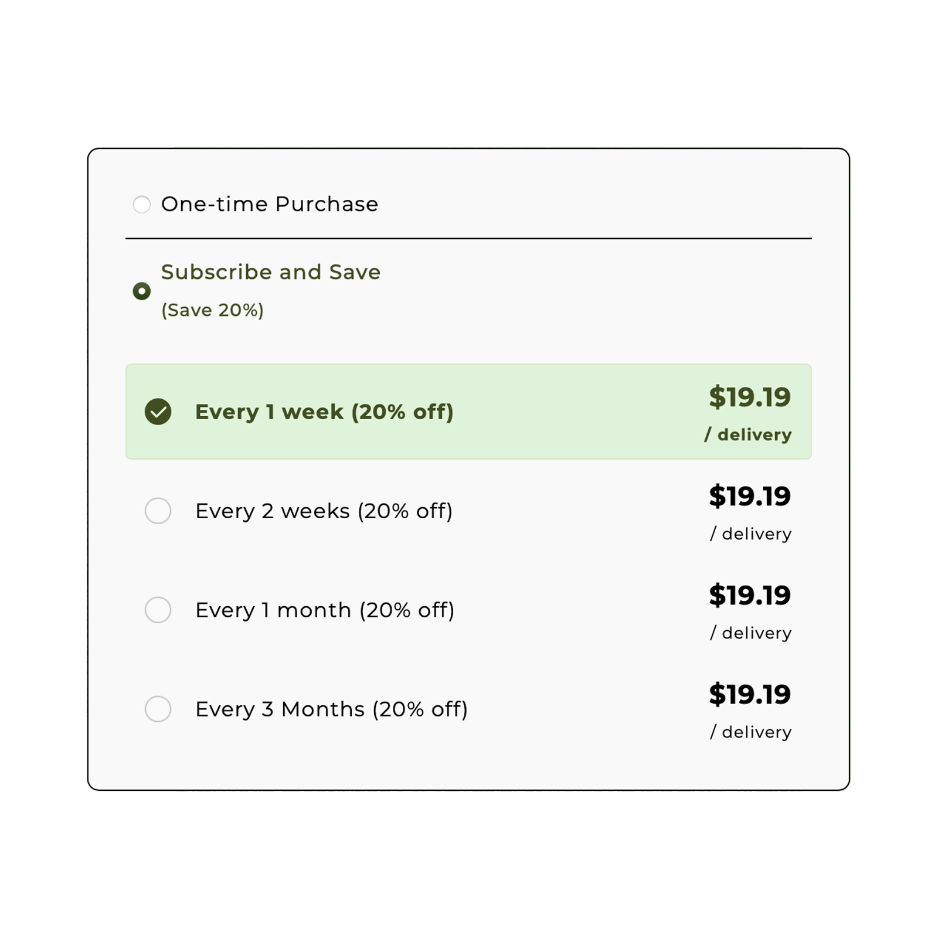Select the Subscribe and Save radio button

coord(141,291)
